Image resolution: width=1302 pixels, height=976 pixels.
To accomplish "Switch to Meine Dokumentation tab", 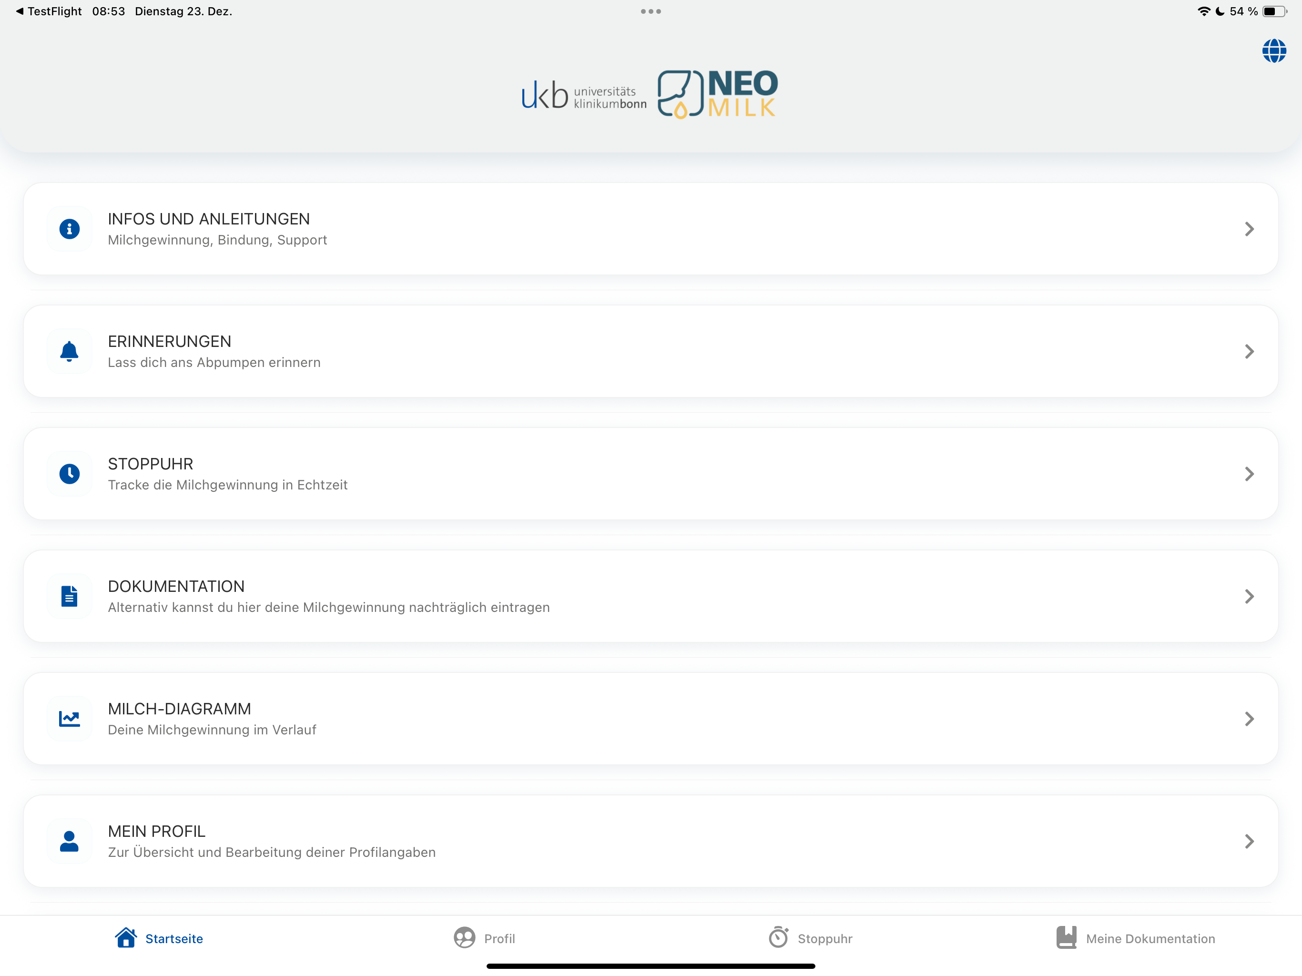I will coord(1135,938).
